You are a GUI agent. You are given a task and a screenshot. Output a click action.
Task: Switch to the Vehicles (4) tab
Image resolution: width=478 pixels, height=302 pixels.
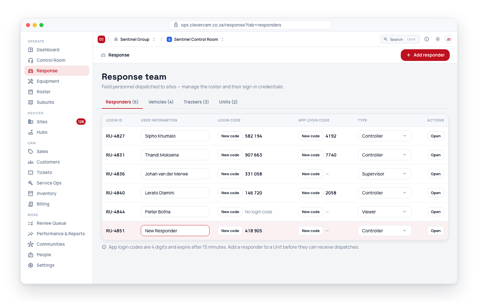(161, 102)
